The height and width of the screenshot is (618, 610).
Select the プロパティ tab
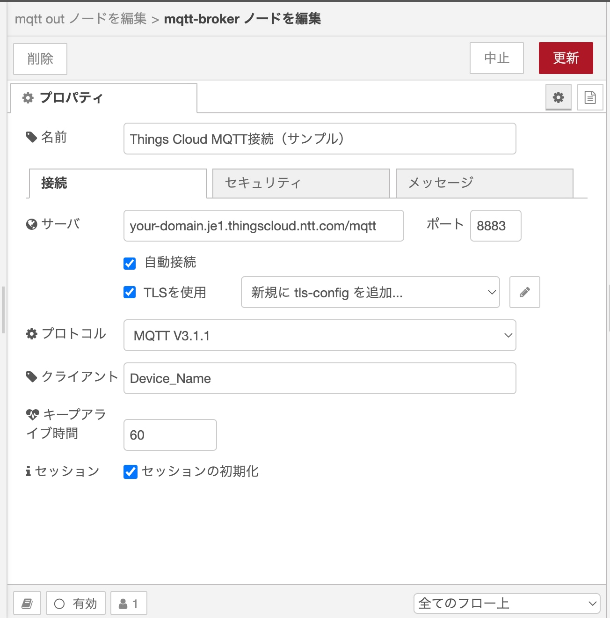[x=103, y=98]
